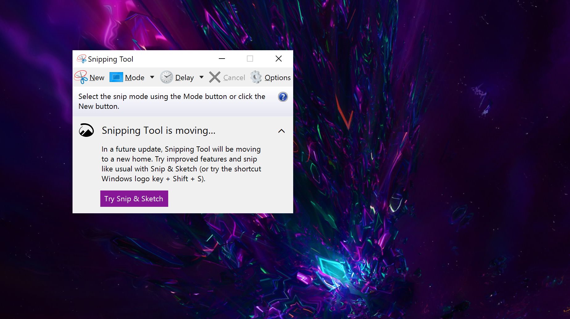Click the Try Snip & Sketch button

(x=134, y=198)
